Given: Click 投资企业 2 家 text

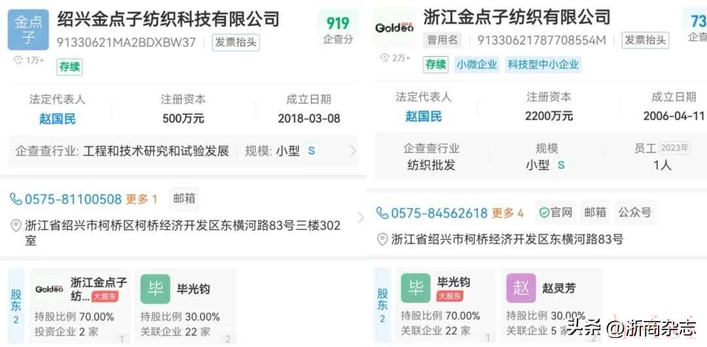Looking at the screenshot, I should click(x=66, y=332).
